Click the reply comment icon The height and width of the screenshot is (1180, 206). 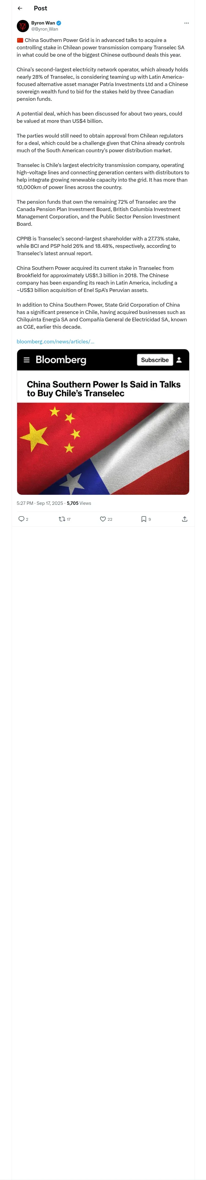click(21, 519)
